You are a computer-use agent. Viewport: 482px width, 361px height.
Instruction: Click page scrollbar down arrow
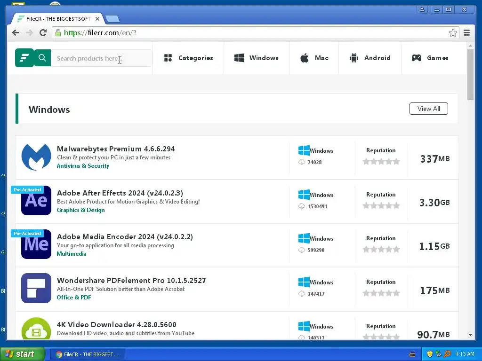(x=470, y=335)
